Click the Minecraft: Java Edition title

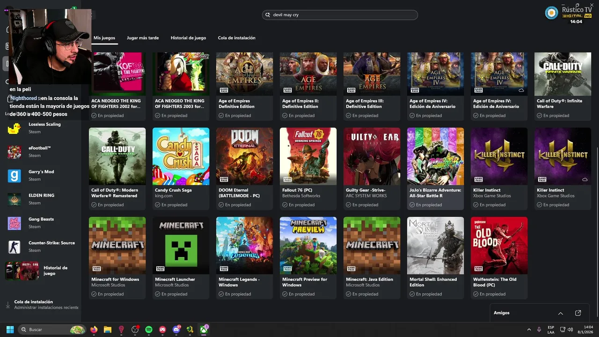click(369, 279)
